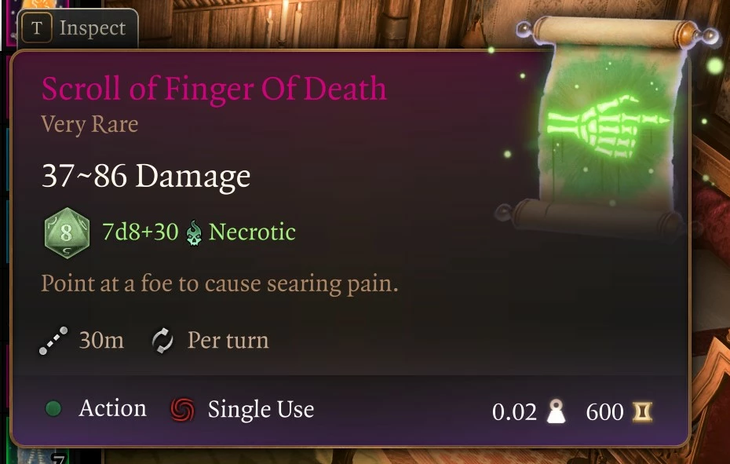
Task: Click the T key icon on Inspect
Action: coord(37,28)
